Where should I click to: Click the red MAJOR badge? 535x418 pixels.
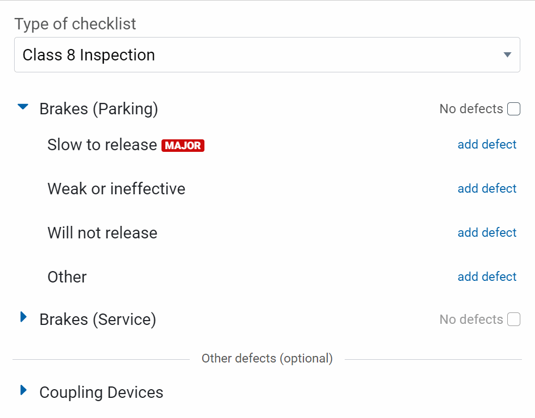pos(183,146)
